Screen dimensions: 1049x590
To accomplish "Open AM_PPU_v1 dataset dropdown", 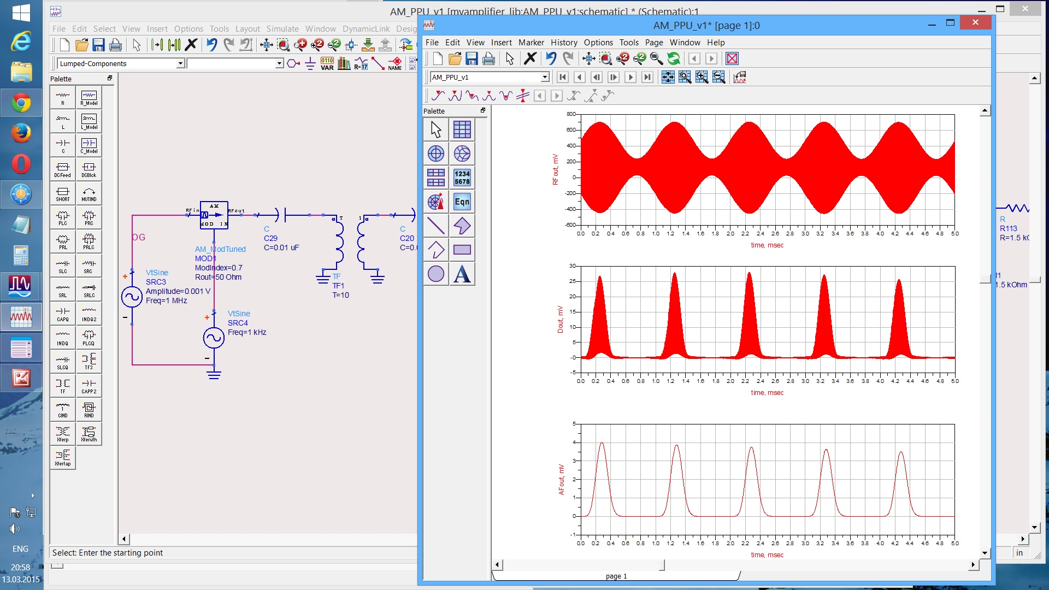I will click(544, 77).
